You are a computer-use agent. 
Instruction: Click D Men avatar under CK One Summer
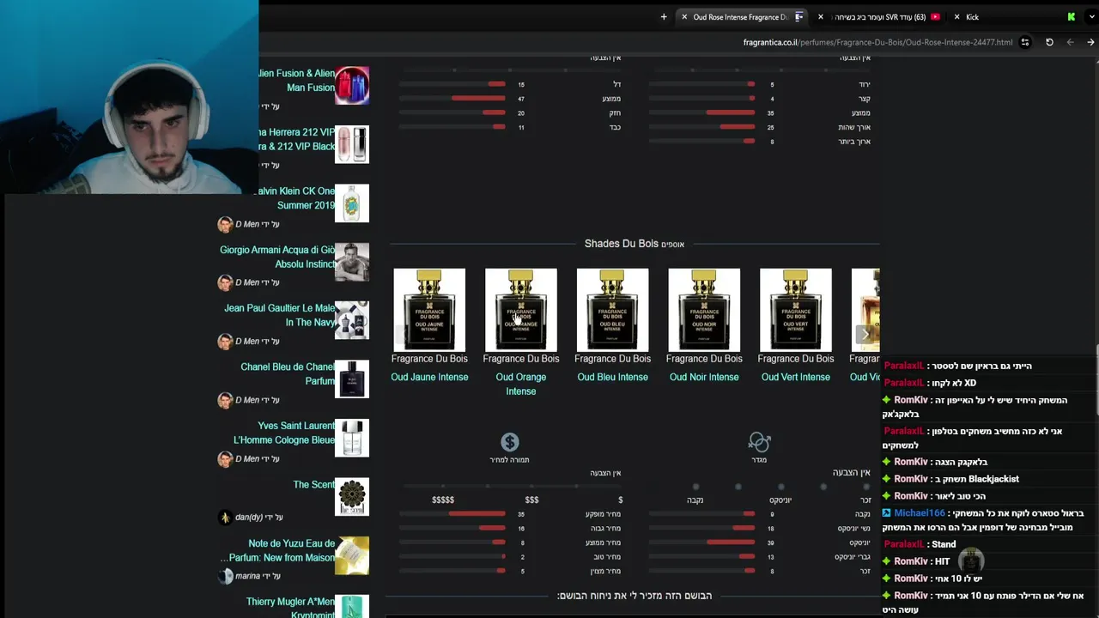click(225, 224)
